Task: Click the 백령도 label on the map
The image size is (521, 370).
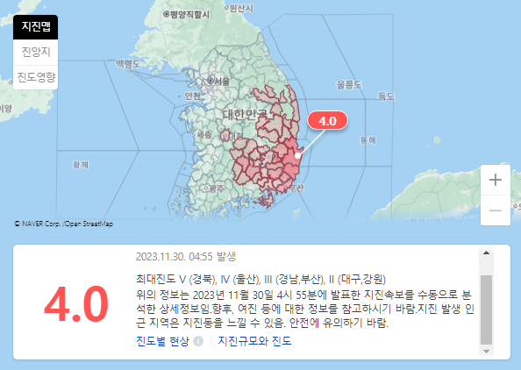Action: [x=128, y=63]
